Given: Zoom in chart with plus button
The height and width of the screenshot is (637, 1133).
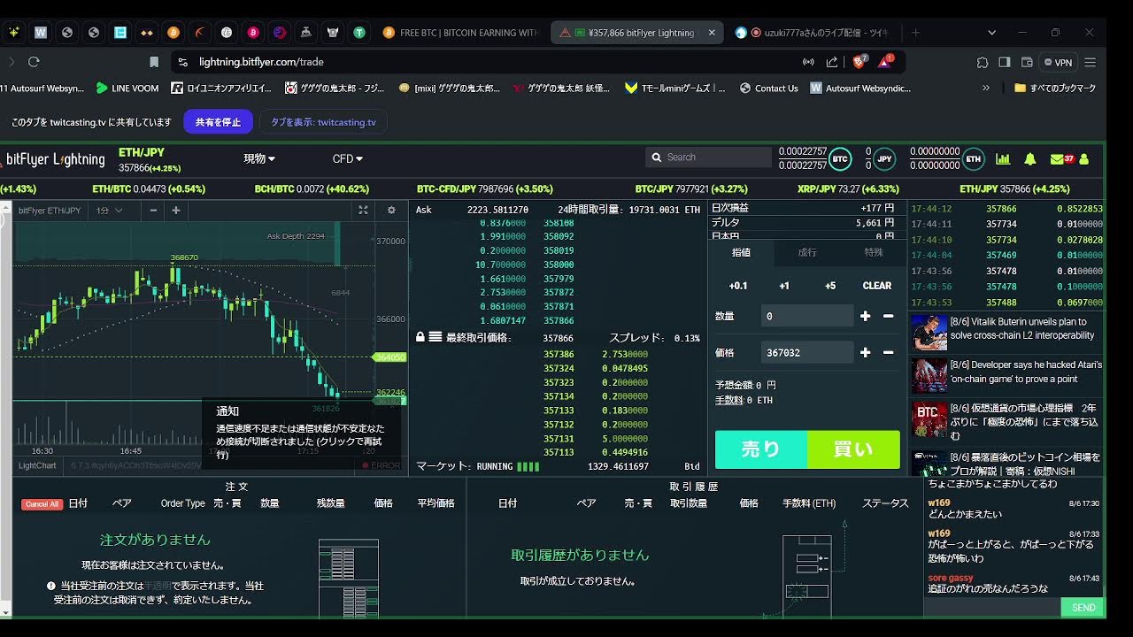Looking at the screenshot, I should (176, 211).
